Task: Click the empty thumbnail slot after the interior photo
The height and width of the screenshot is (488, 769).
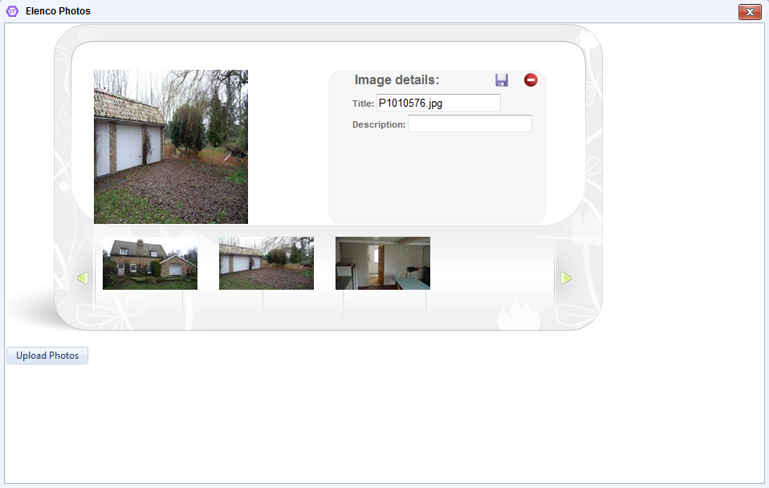Action: pyautogui.click(x=492, y=263)
